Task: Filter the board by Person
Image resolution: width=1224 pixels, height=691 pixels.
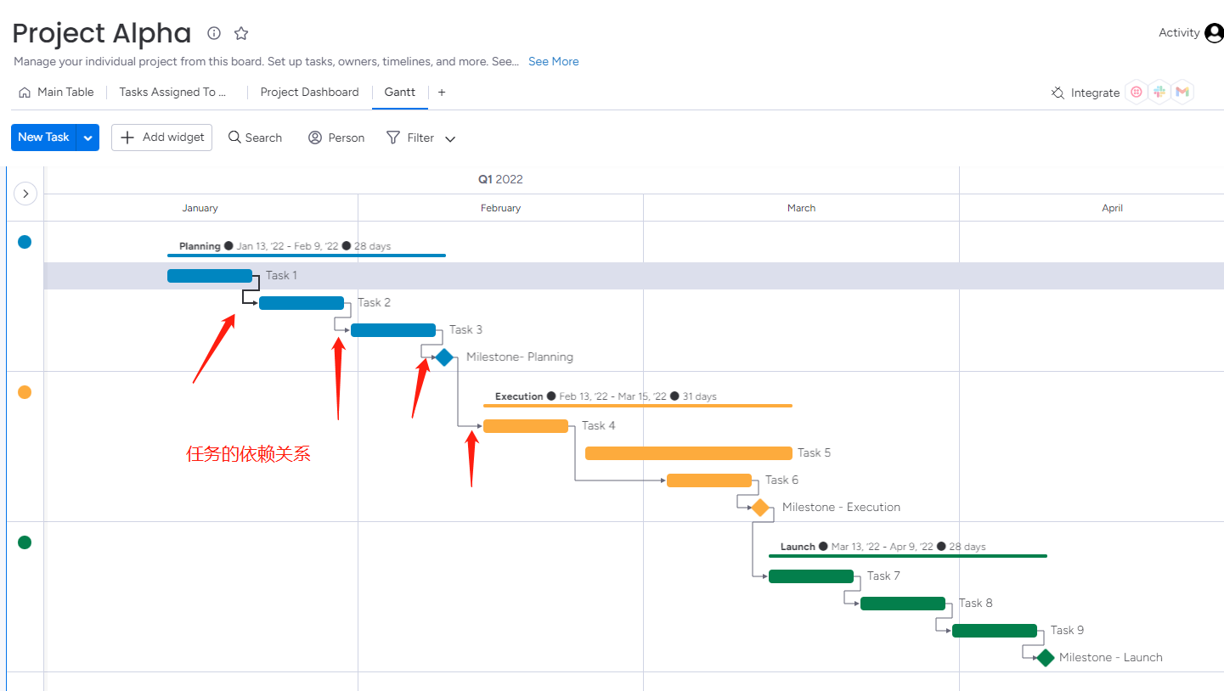Action: click(x=336, y=138)
